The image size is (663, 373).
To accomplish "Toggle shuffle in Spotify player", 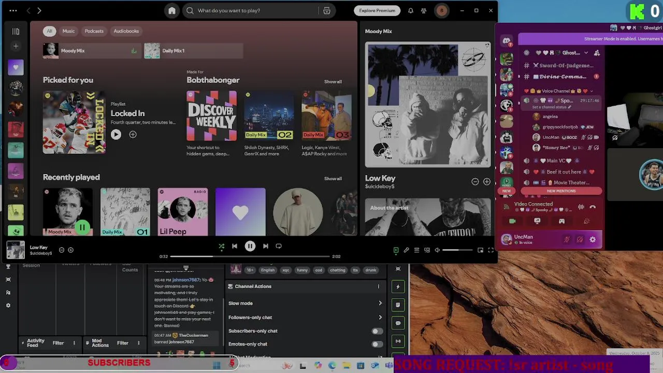I will (221, 246).
